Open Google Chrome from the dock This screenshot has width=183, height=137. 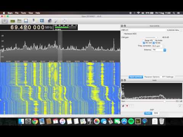[35, 121]
